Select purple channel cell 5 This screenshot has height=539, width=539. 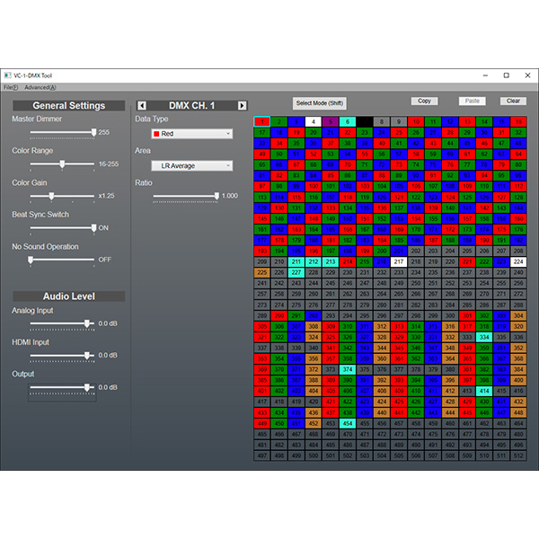click(x=330, y=121)
